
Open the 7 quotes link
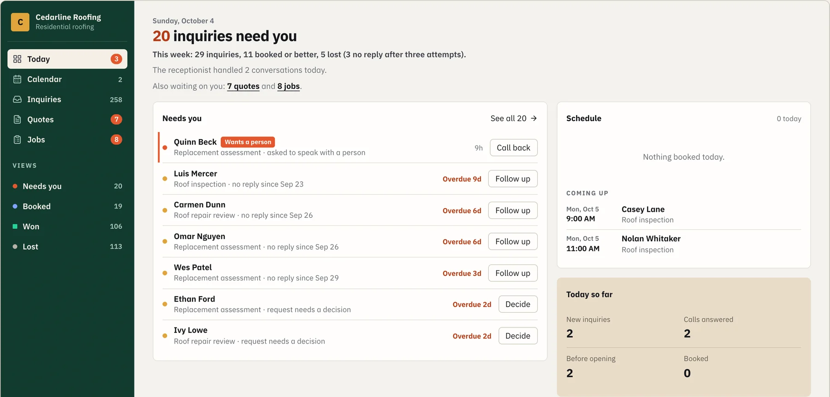click(x=243, y=86)
